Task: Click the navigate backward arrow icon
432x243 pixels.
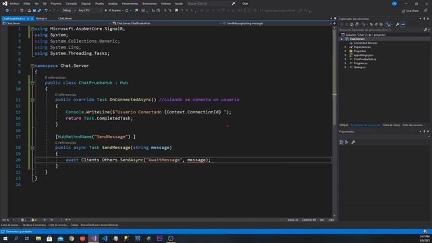Action: [7, 11]
